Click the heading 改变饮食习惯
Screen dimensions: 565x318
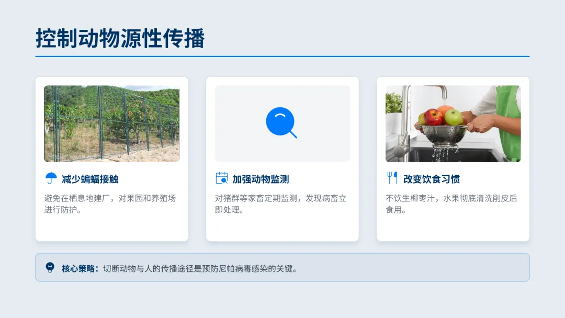click(x=431, y=179)
